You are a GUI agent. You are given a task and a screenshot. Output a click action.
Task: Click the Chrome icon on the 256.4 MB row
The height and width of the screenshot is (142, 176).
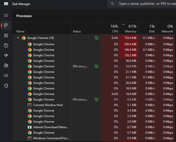30,44
